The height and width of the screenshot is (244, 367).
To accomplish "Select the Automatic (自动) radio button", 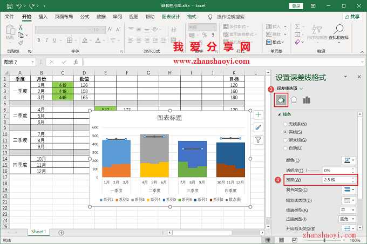I will pos(285,148).
